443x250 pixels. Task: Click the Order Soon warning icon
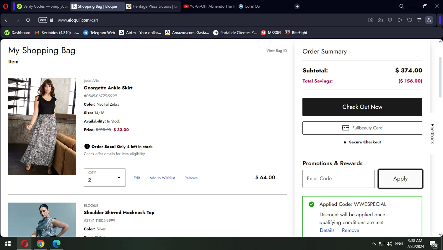[x=87, y=146]
